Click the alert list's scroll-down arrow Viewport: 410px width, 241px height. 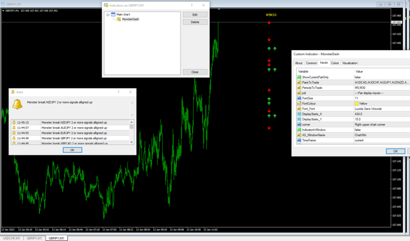(132, 142)
